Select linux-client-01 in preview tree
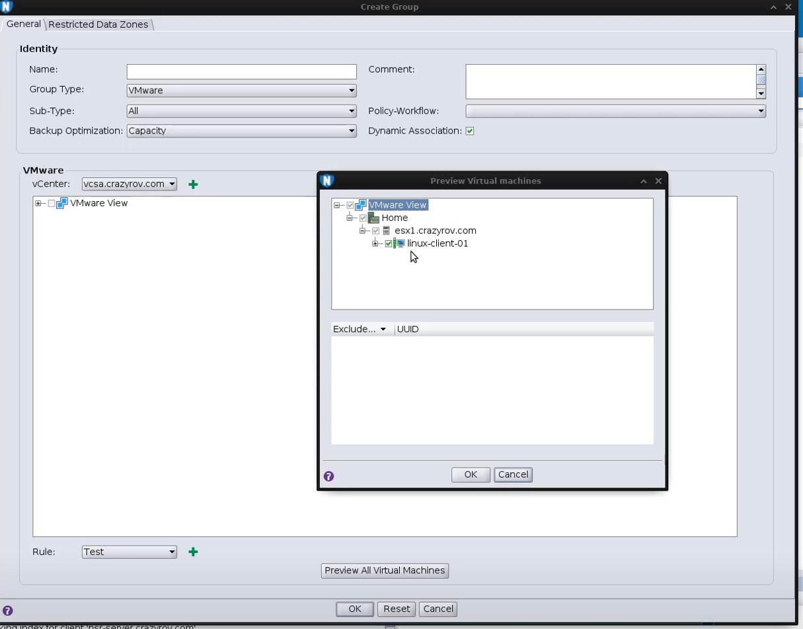Screen dimensions: 803x629 pyautogui.click(x=438, y=243)
